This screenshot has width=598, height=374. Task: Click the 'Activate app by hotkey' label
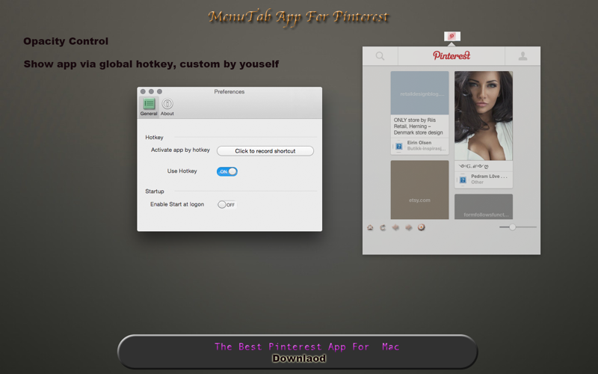point(180,150)
